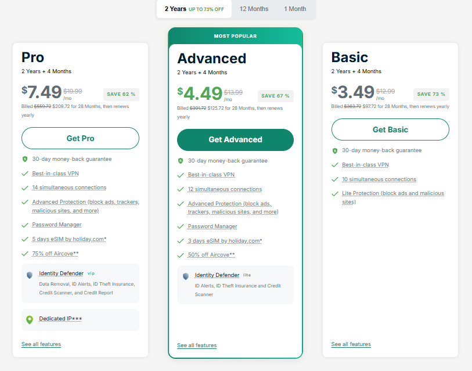Switch to the 1 Month billing tab

(295, 9)
